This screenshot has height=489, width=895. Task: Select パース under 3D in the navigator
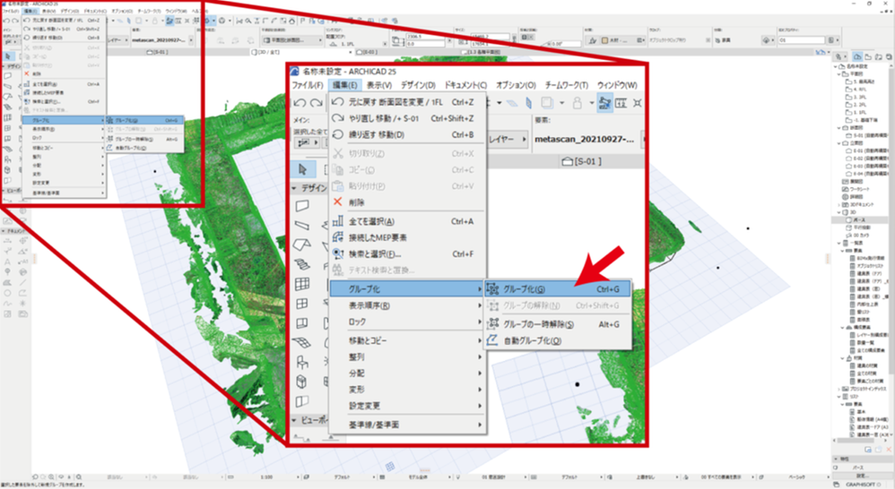point(856,220)
